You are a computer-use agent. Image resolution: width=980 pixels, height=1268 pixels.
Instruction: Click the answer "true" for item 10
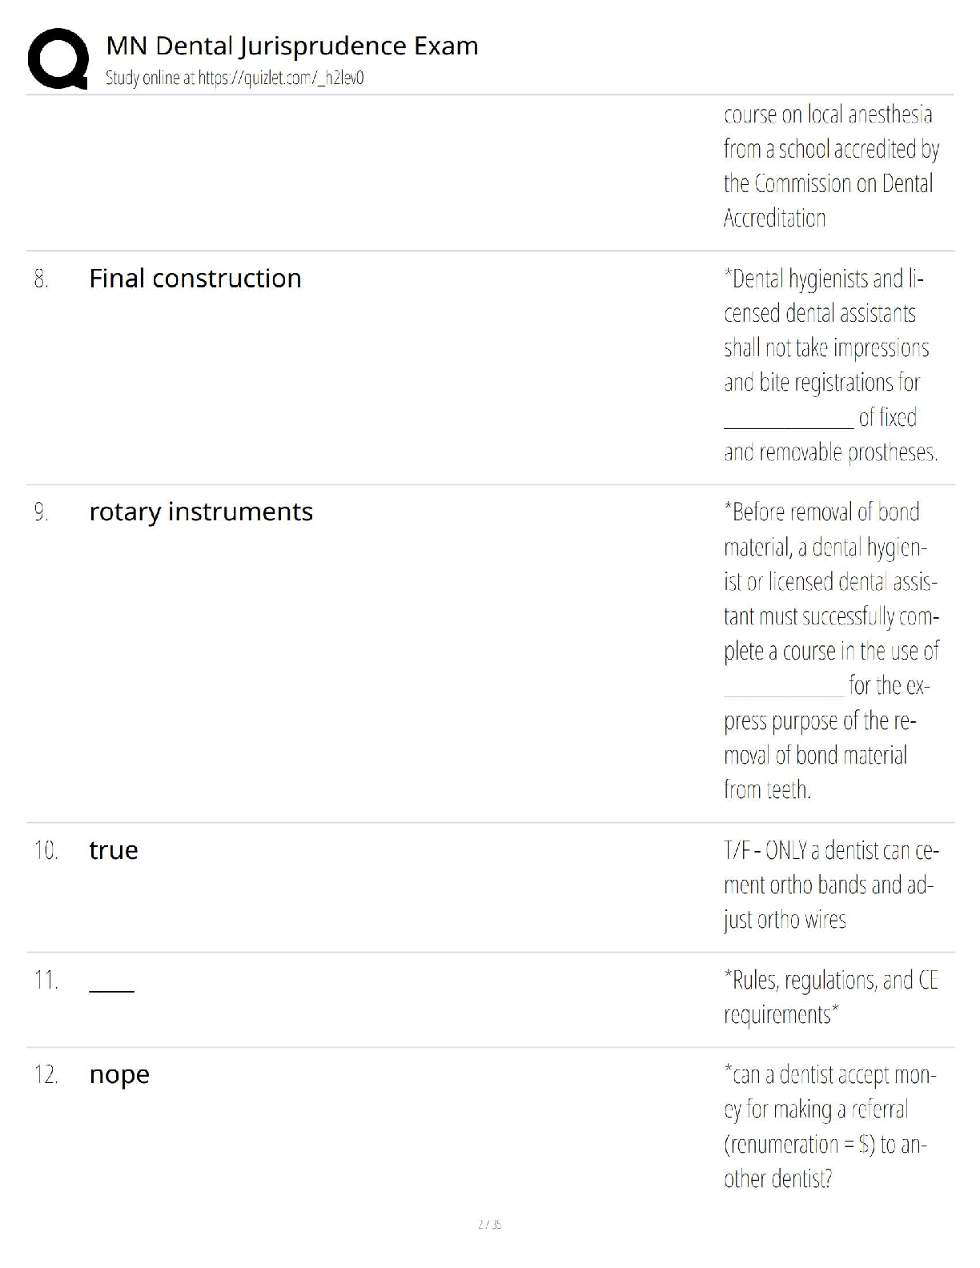click(x=113, y=850)
